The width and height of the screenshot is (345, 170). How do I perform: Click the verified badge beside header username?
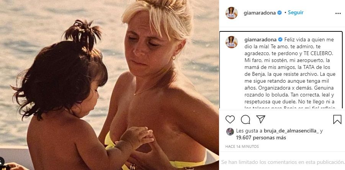coord(280,13)
